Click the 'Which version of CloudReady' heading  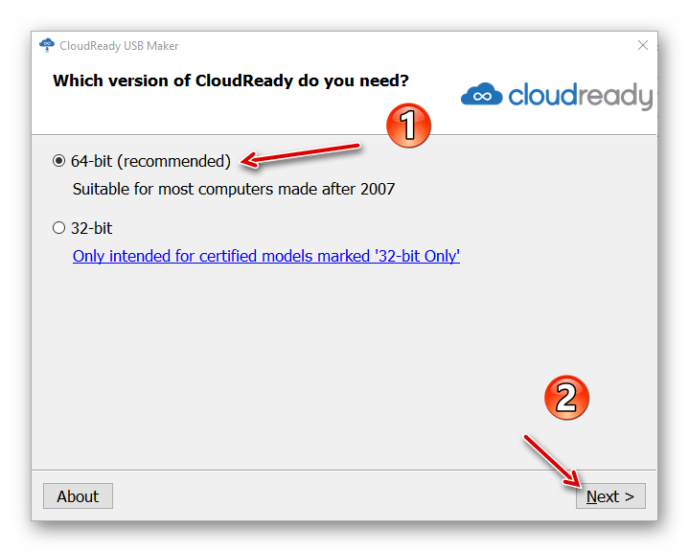230,80
